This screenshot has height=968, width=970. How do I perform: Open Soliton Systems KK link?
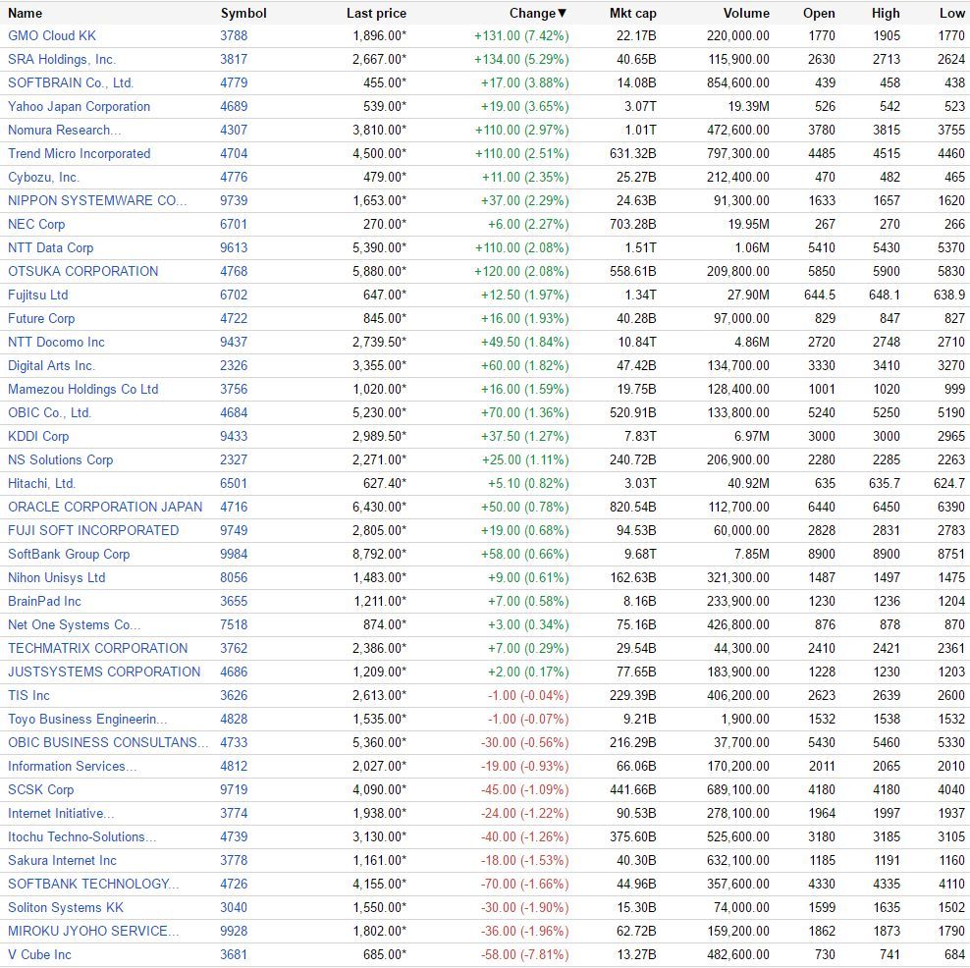pos(66,907)
